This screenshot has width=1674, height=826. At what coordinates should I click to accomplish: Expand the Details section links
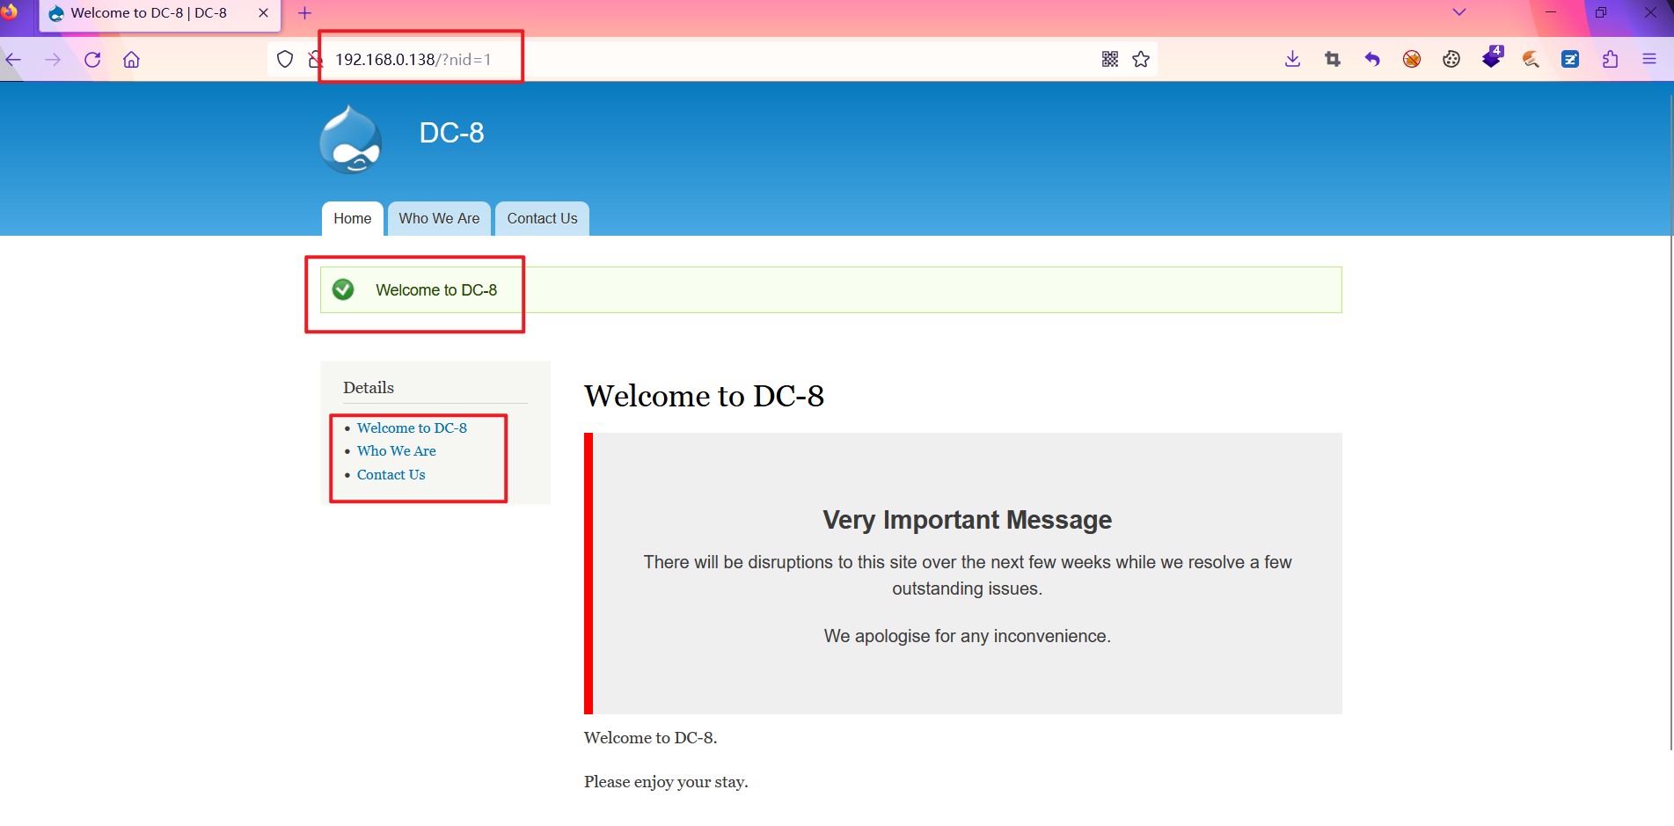(x=369, y=387)
